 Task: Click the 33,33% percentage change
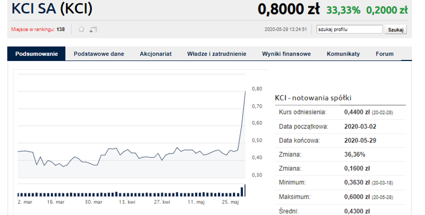click(x=343, y=10)
